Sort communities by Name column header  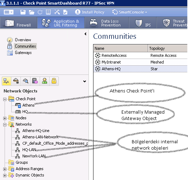[x=120, y=48]
